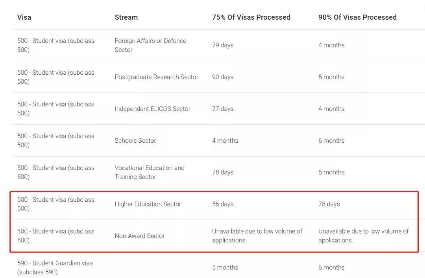
Task: Click the 590 - Student Guardian visa cell
Action: 55,267
